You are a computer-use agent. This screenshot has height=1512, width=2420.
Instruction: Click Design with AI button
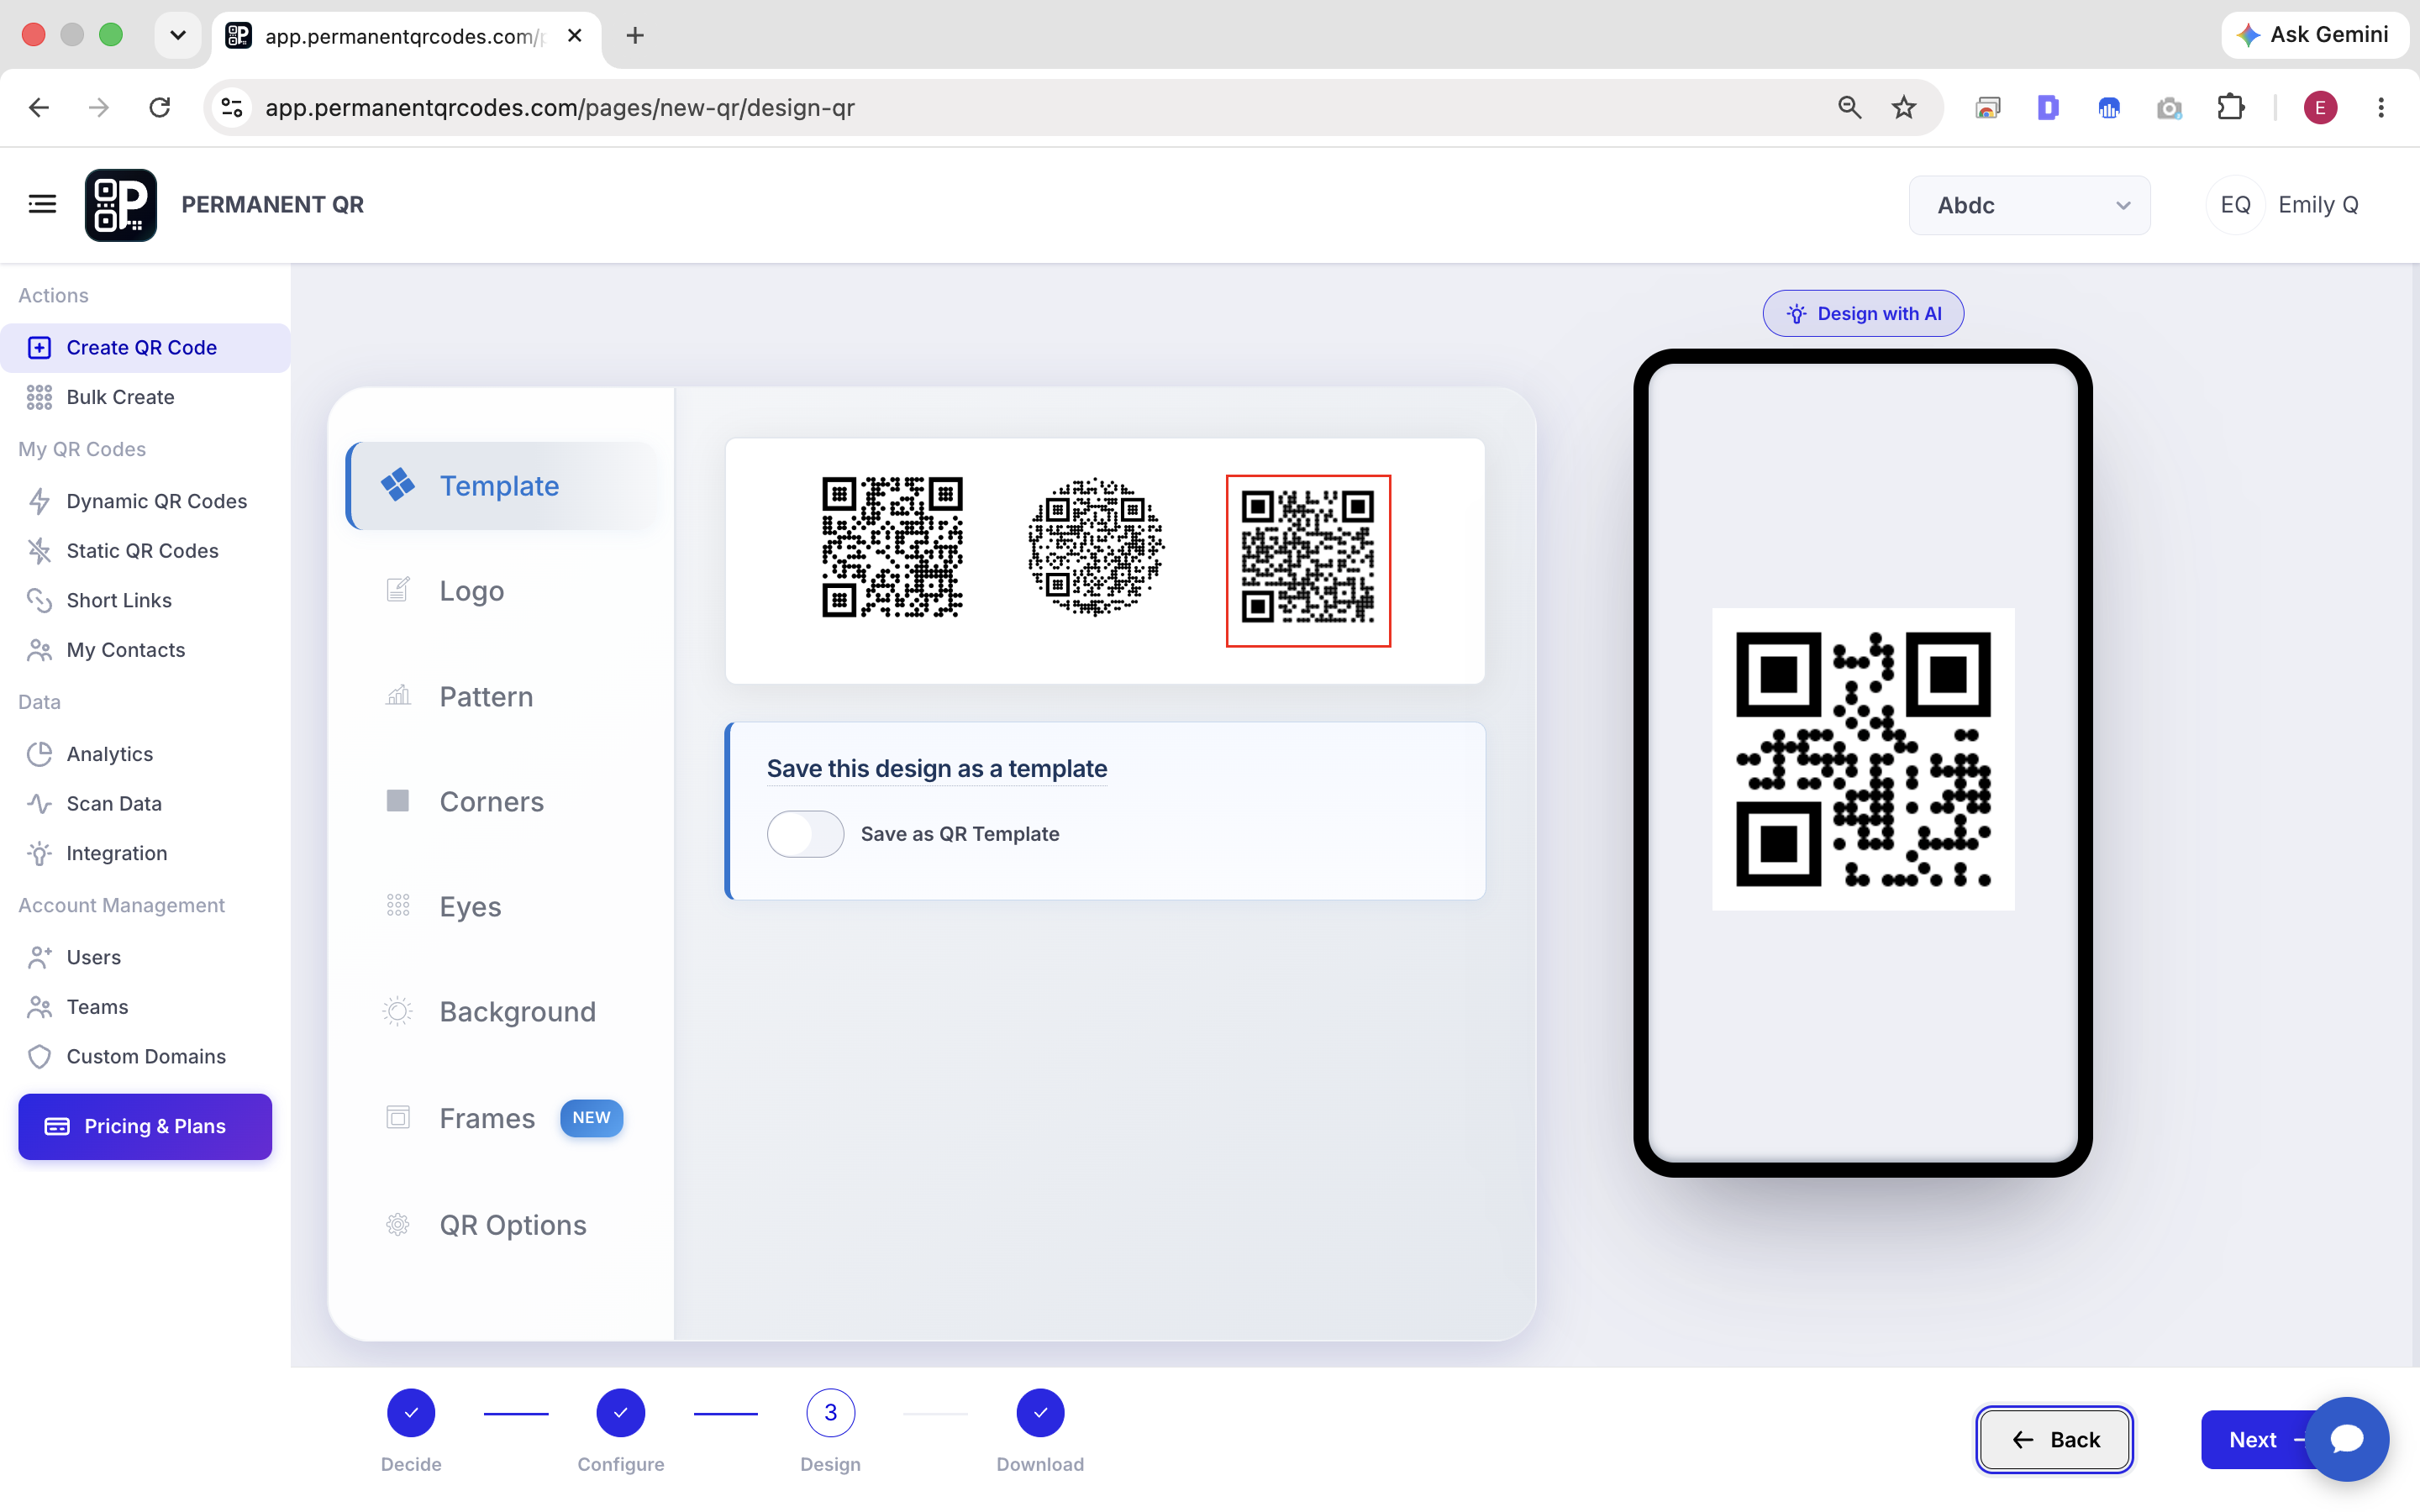[1863, 313]
